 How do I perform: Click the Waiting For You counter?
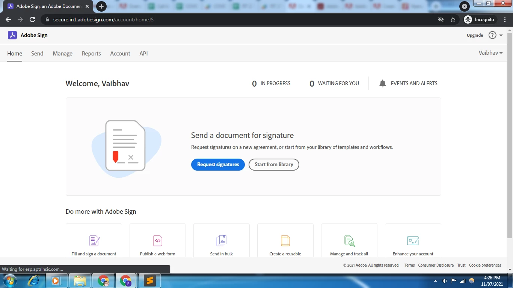coord(334,84)
